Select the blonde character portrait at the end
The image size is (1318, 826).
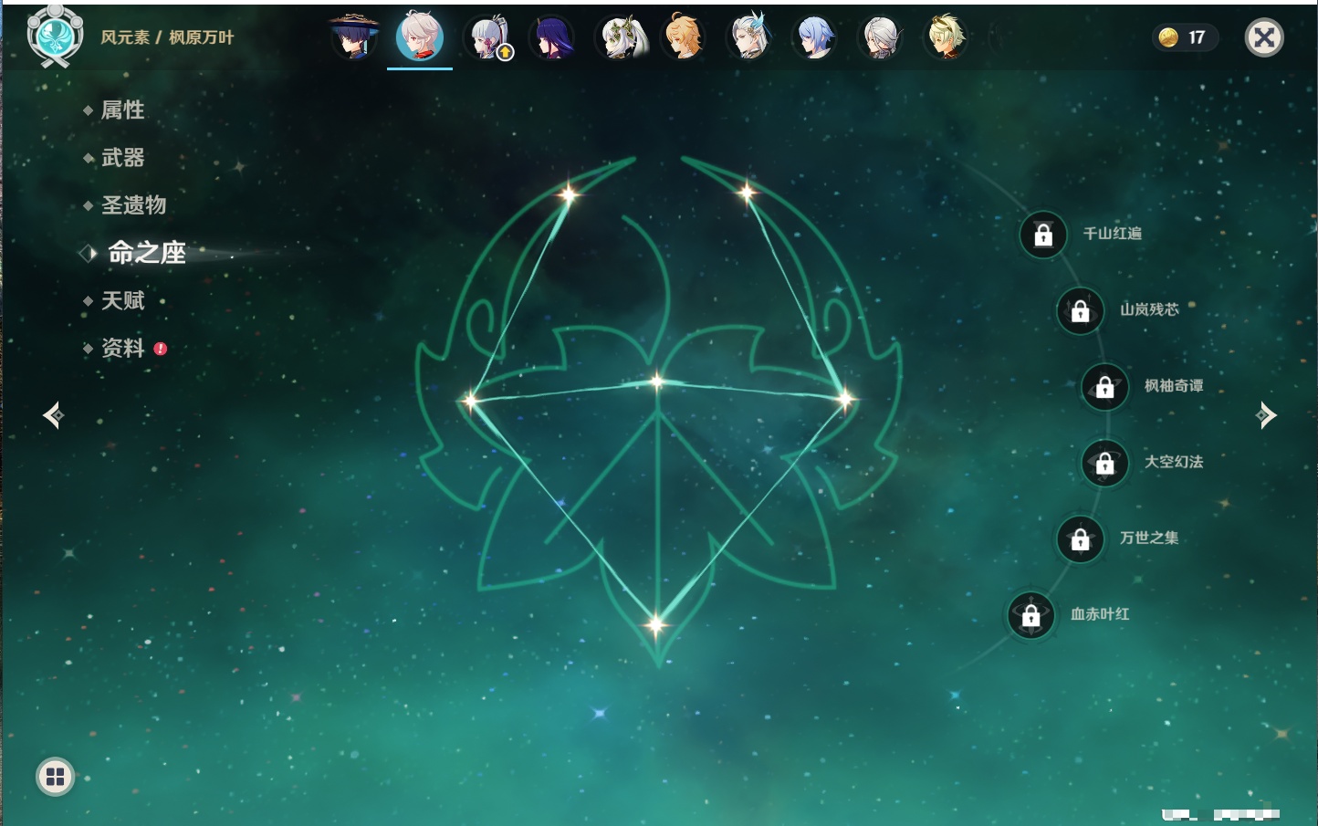coord(946,37)
